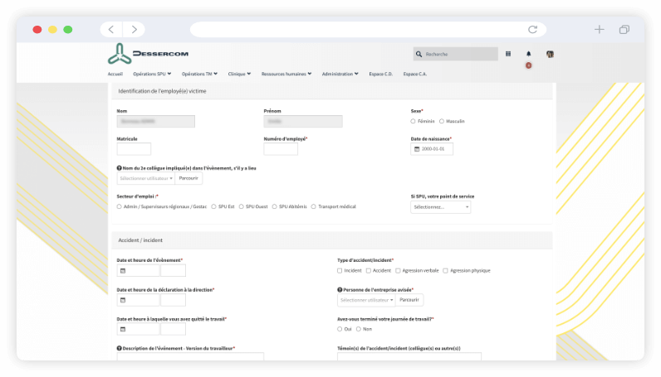Open the notifications bell
The image size is (661, 377).
point(528,54)
